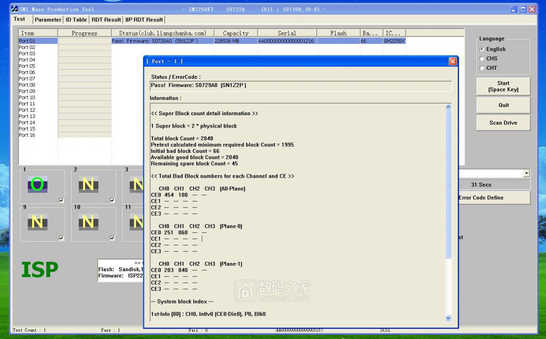Click the Serial column header
Viewport: 546px width, 339px height.
[x=287, y=33]
